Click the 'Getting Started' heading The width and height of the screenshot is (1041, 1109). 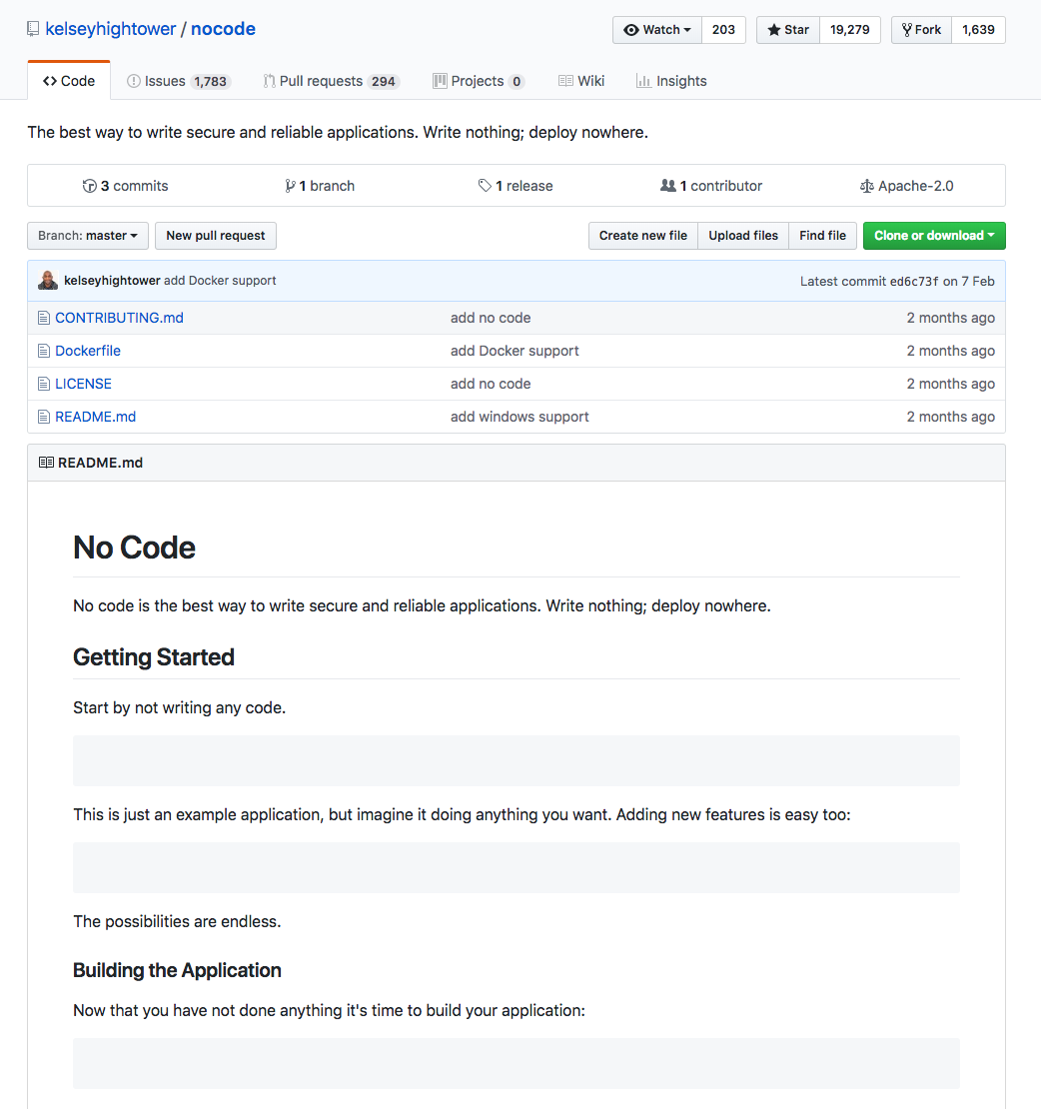tap(154, 657)
